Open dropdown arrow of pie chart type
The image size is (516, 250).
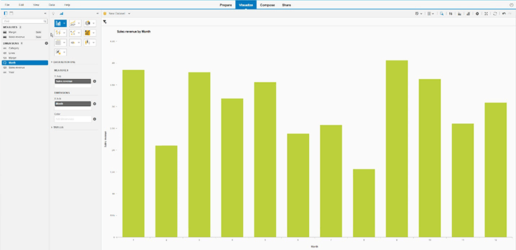tap(94, 23)
